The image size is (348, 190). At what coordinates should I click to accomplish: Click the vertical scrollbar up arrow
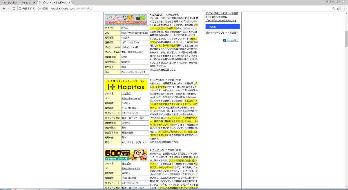point(346,13)
